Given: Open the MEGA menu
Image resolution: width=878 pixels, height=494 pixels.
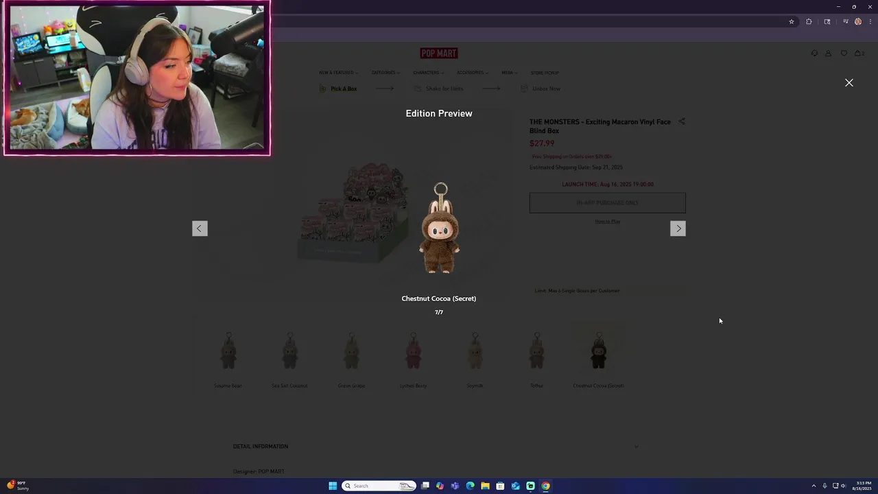Looking at the screenshot, I should click(509, 73).
